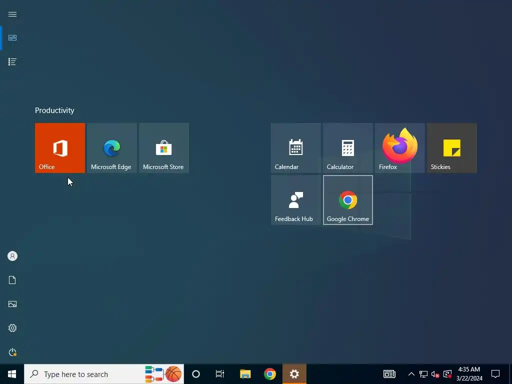Image resolution: width=512 pixels, height=384 pixels.
Task: Show hidden system tray icons
Action: pyautogui.click(x=411, y=374)
